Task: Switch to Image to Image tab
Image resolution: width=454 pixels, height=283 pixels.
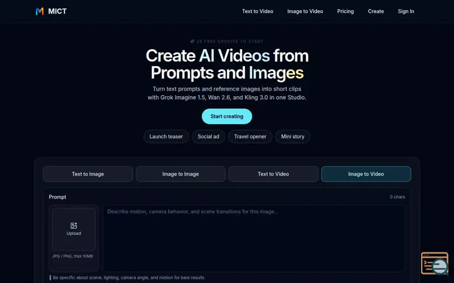Action: (180, 174)
